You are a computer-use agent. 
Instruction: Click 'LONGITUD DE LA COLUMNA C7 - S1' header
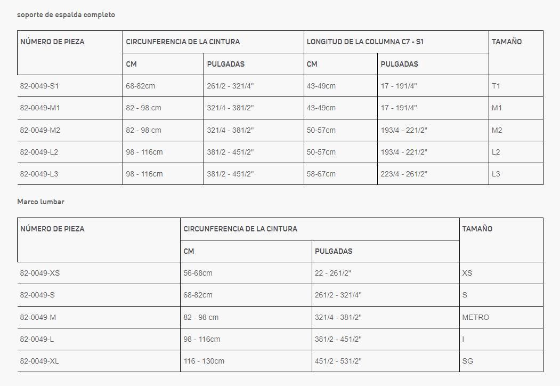(x=365, y=42)
